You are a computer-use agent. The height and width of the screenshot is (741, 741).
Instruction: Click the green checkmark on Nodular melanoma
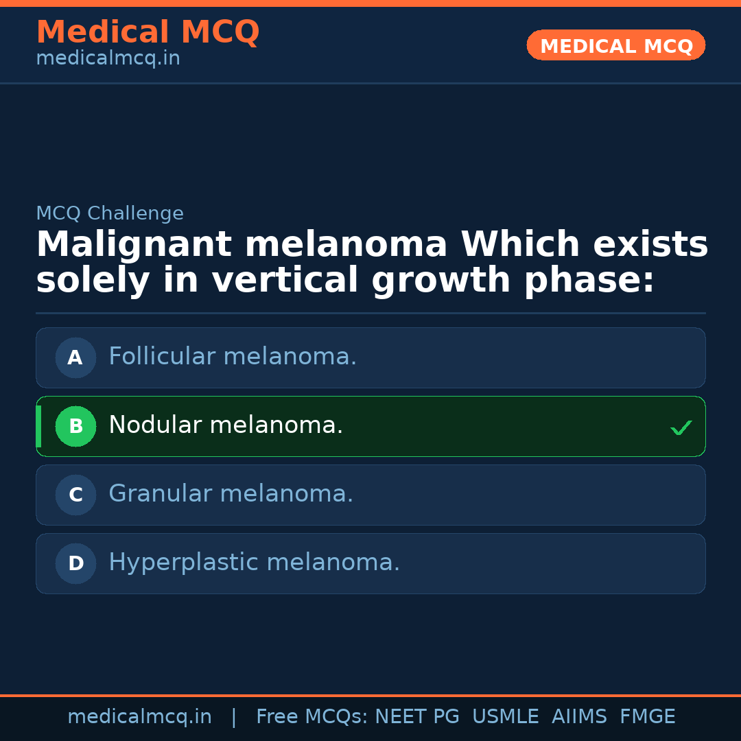[x=681, y=427]
